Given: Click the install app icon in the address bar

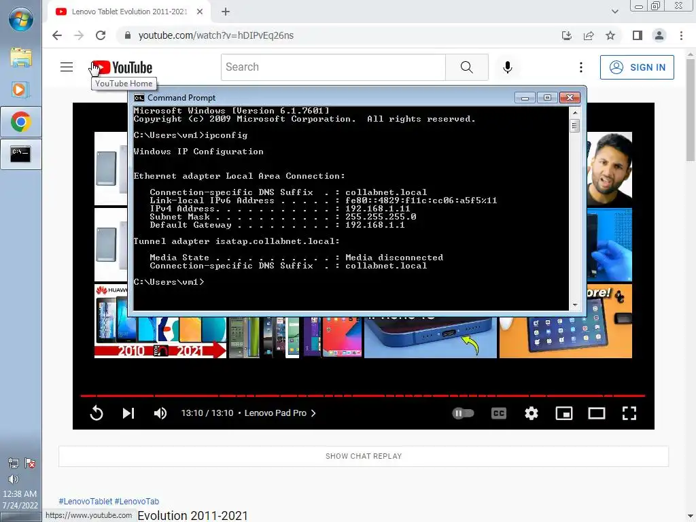Looking at the screenshot, I should click(x=566, y=35).
